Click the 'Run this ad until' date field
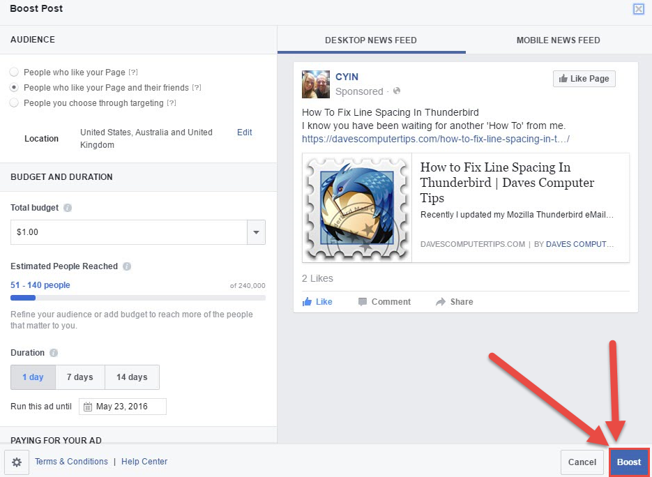Viewport: 652px width, 477px height. click(x=123, y=407)
